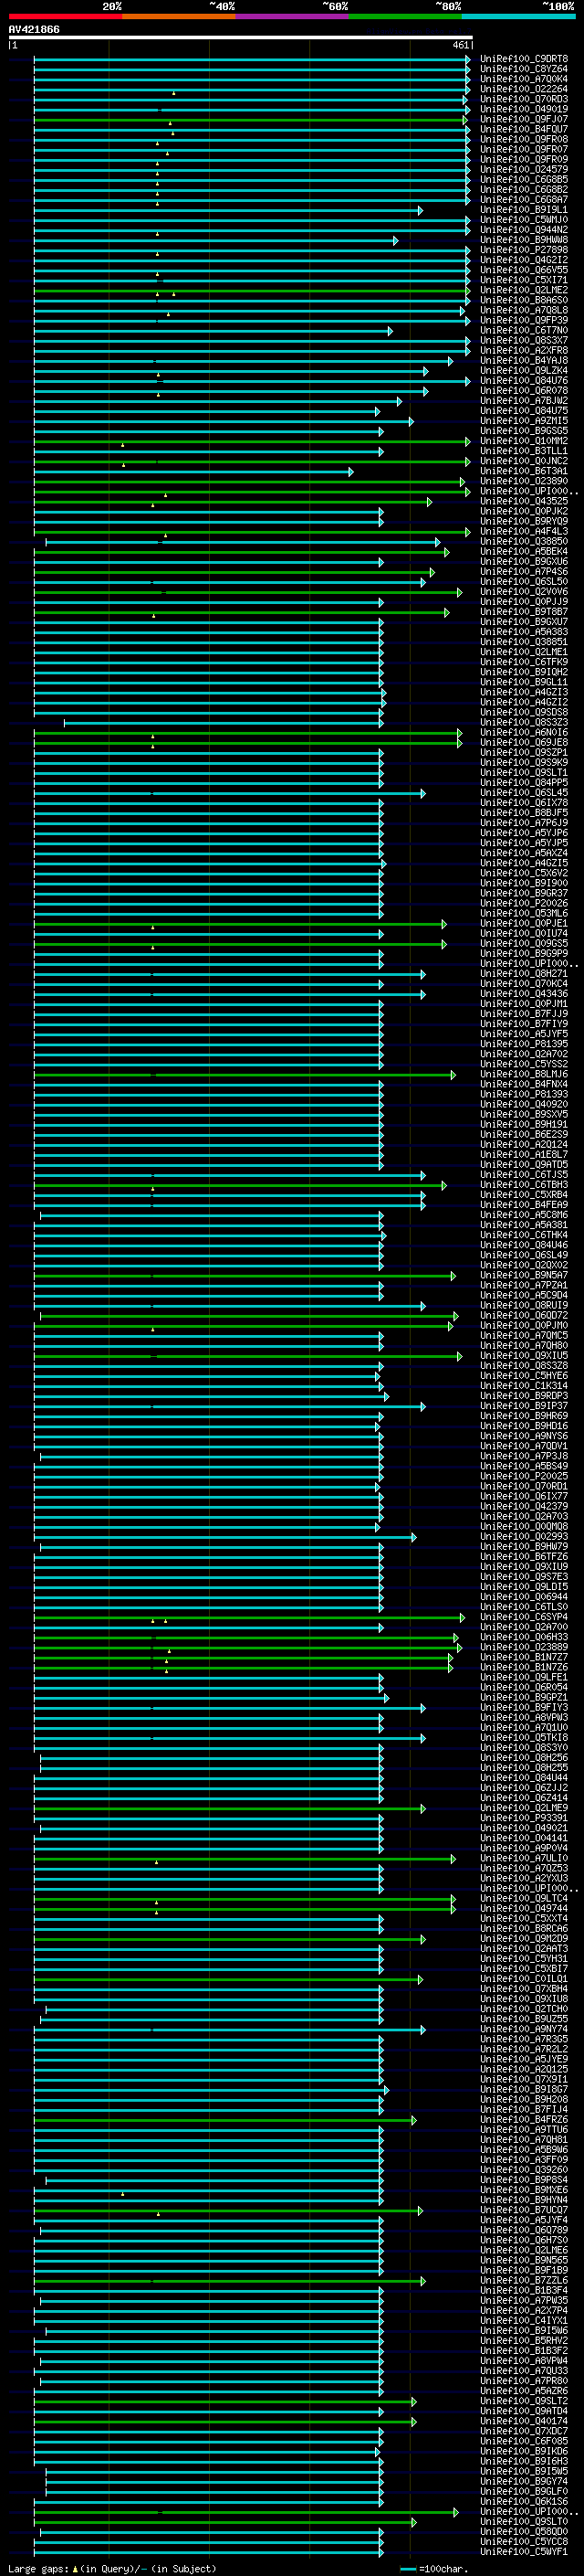
Task: Select UniRef100_A5A381 label
Action: 523,1225
